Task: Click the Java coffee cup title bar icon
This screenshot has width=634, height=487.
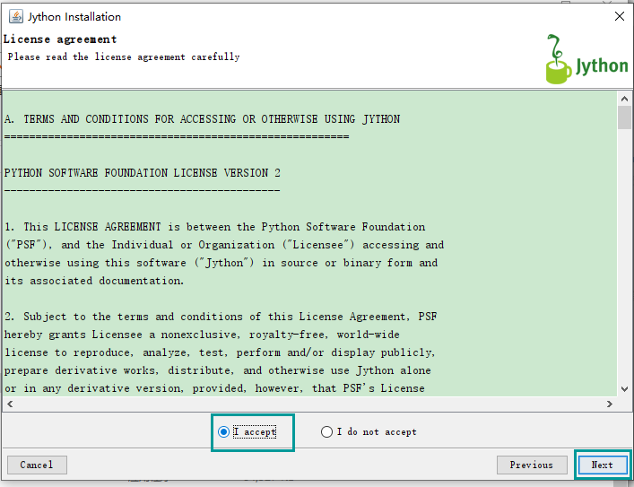Action: tap(16, 16)
